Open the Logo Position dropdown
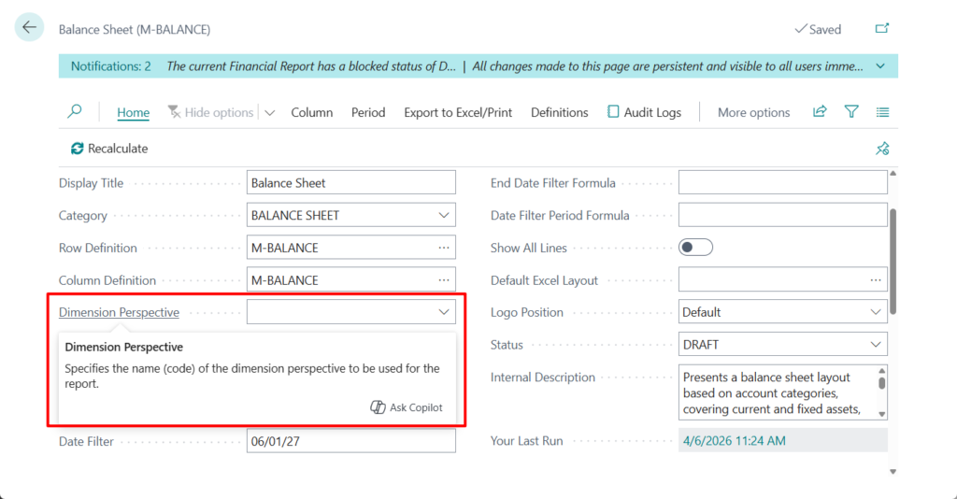 pos(876,312)
